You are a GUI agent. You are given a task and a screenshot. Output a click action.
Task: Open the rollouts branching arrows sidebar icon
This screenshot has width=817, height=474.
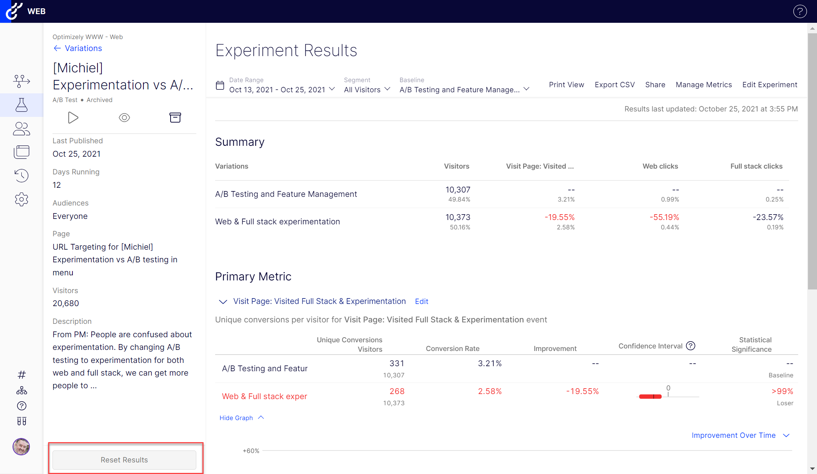(21, 81)
